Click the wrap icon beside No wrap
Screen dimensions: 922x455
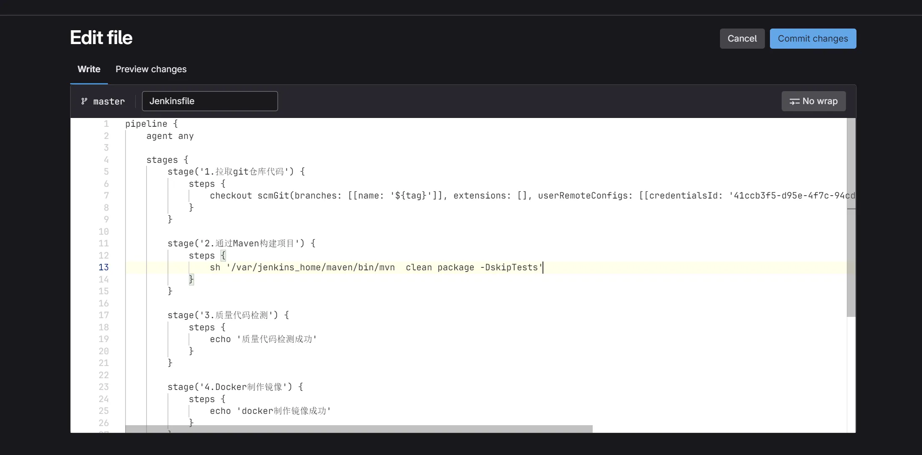point(794,102)
